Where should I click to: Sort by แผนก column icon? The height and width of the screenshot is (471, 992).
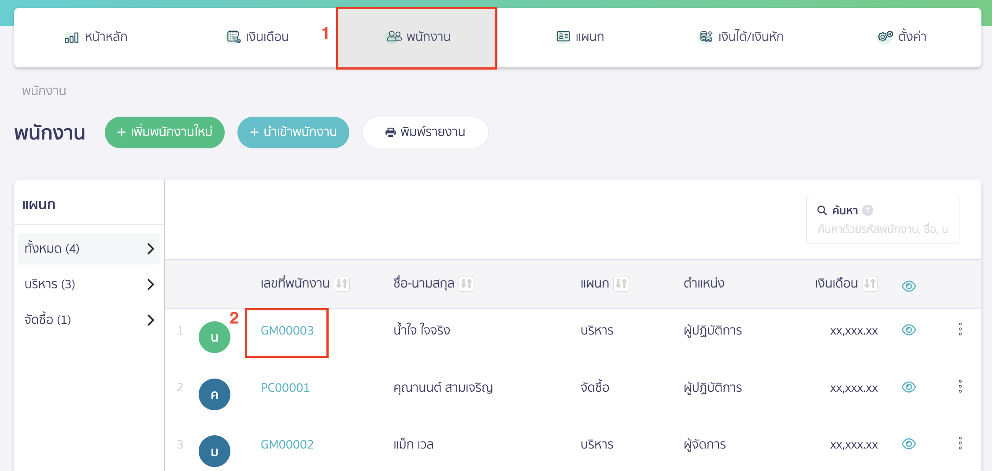pyautogui.click(x=621, y=283)
